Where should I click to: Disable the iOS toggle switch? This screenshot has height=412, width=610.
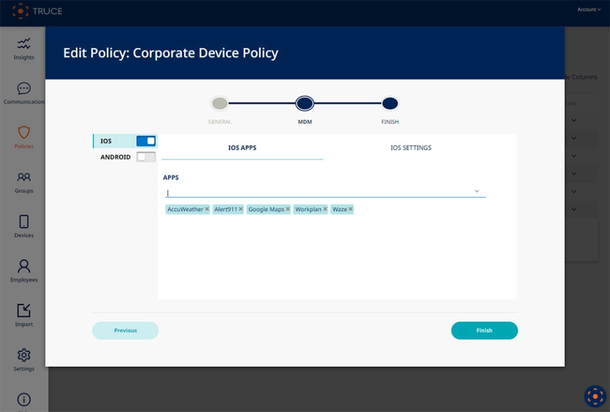click(x=146, y=141)
